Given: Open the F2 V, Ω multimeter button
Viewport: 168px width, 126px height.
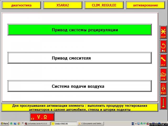Looking at the screenshot, I should (x=42, y=117).
